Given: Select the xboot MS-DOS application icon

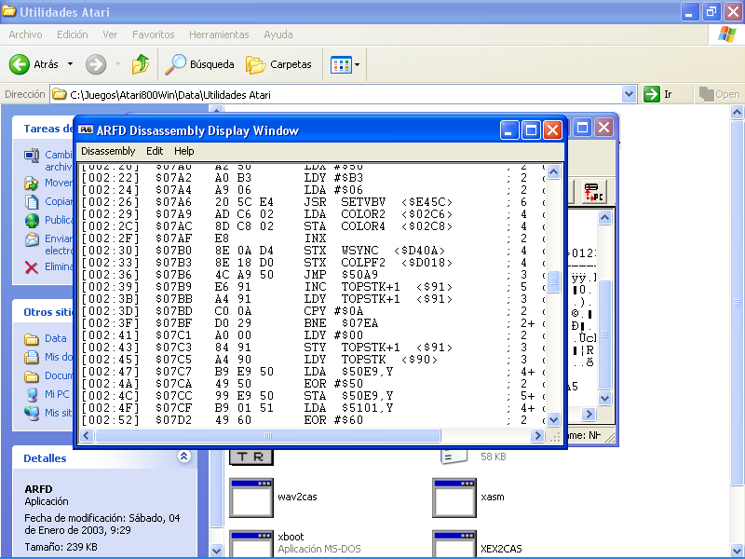Looking at the screenshot, I should (251, 544).
